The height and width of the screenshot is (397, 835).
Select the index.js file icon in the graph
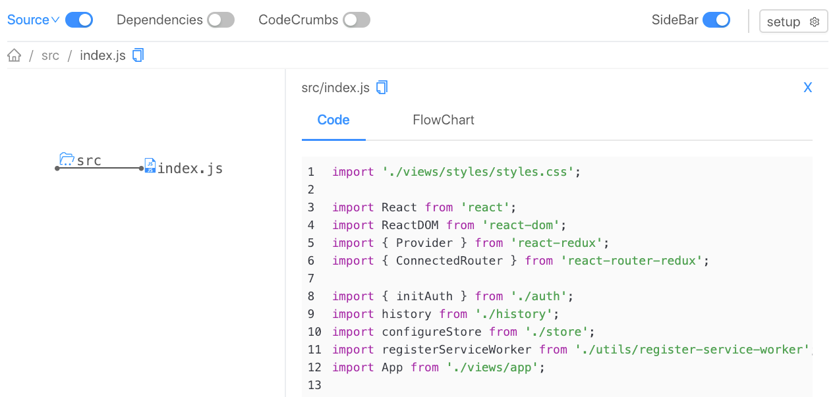tap(150, 165)
